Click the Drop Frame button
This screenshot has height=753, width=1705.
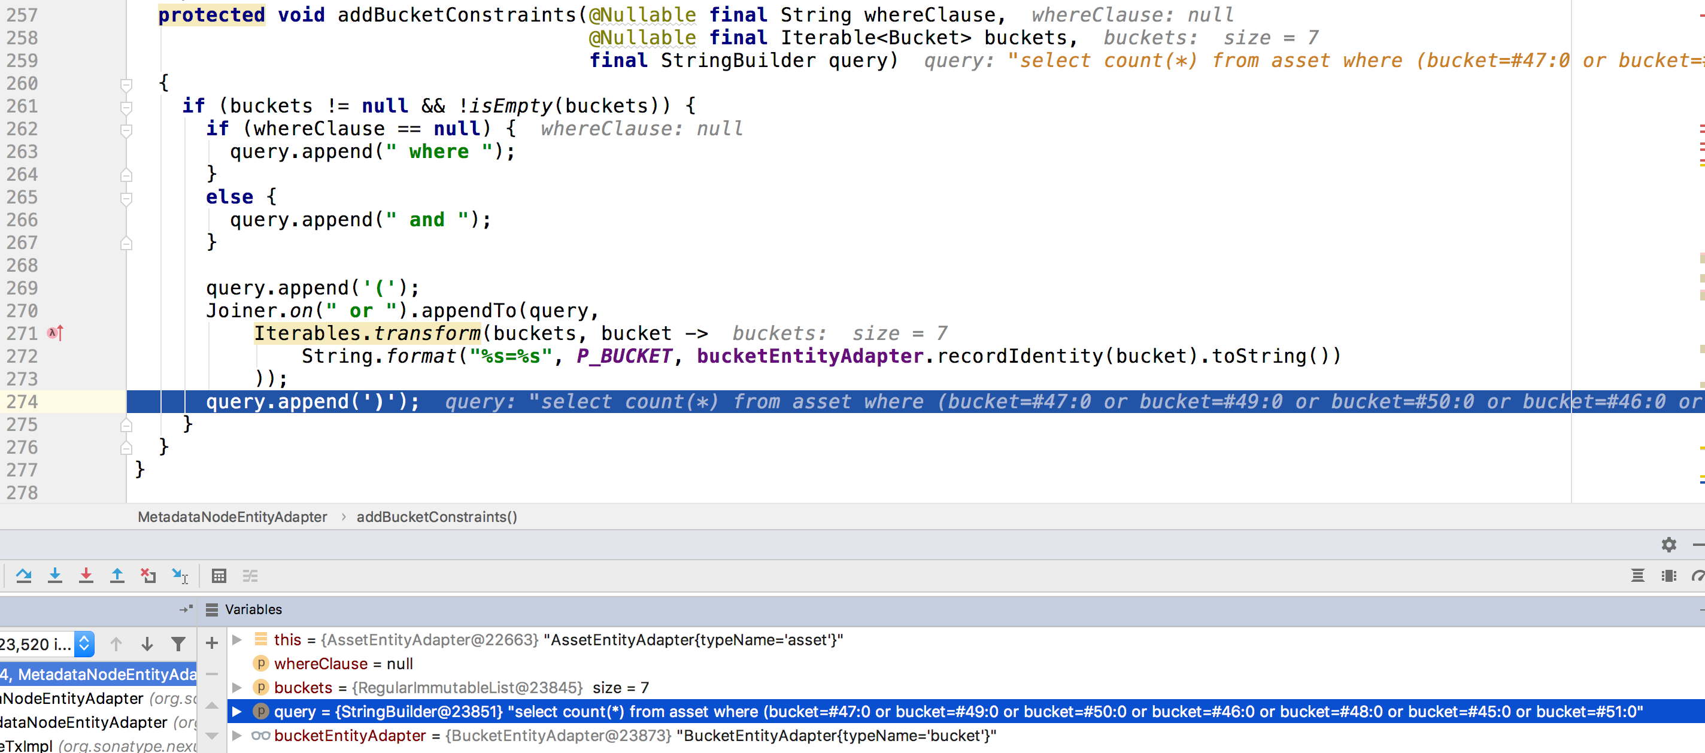pos(148,576)
